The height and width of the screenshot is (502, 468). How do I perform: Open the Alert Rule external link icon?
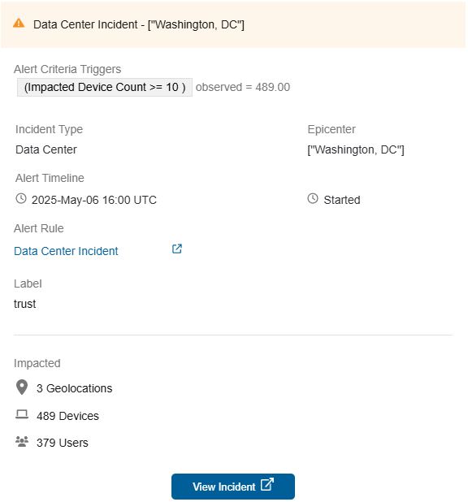(x=177, y=249)
